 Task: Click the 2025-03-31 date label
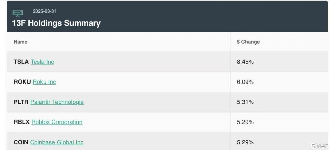point(45,11)
